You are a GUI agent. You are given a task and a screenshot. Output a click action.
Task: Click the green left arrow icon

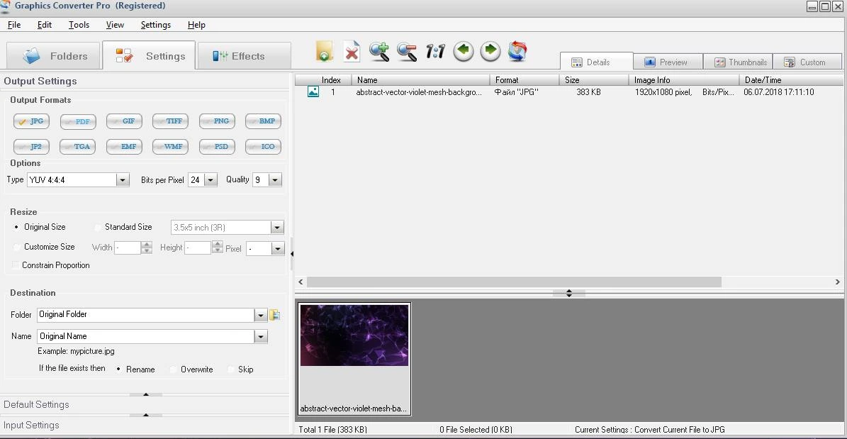463,51
